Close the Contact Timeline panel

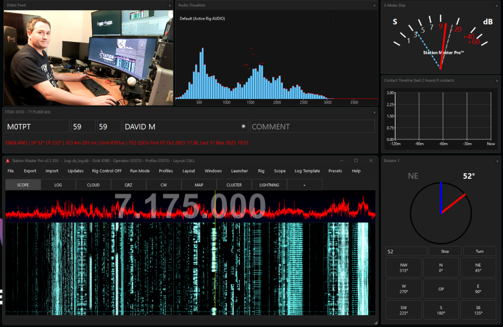click(x=497, y=80)
